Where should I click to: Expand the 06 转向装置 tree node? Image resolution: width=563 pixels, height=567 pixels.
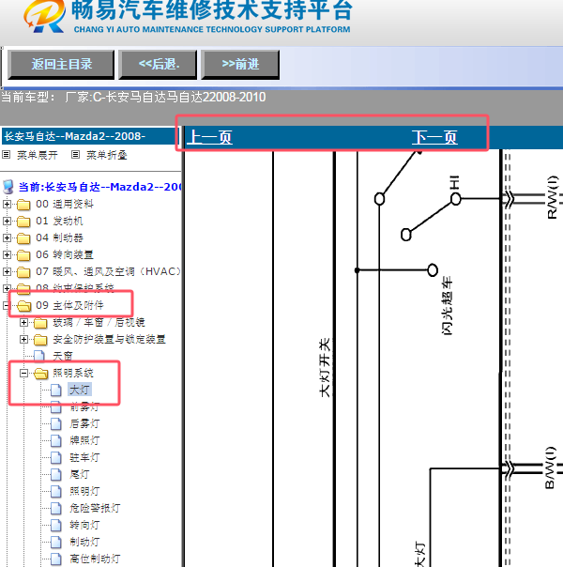click(7, 254)
